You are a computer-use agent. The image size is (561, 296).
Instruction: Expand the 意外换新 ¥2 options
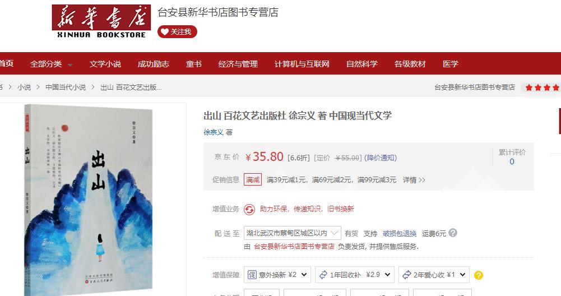[x=277, y=275]
